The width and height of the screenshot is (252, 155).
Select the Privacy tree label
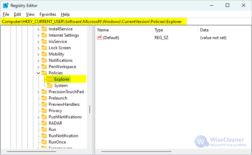tap(55, 111)
